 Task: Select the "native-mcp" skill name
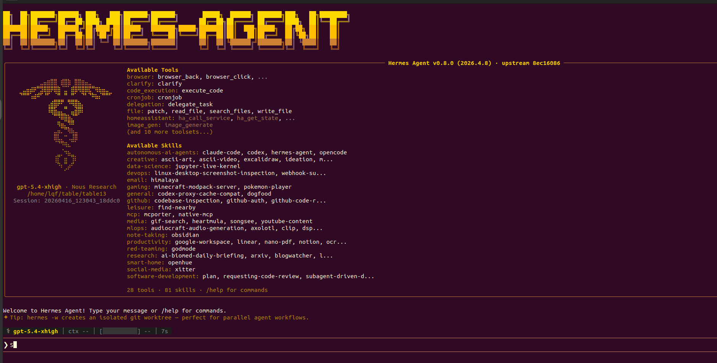click(196, 214)
